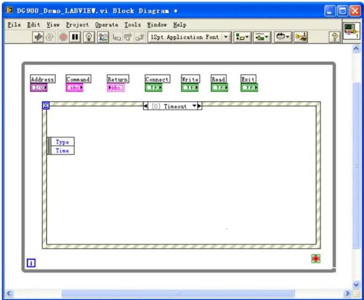Click the Read label
364x300 pixels.
pos(218,79)
